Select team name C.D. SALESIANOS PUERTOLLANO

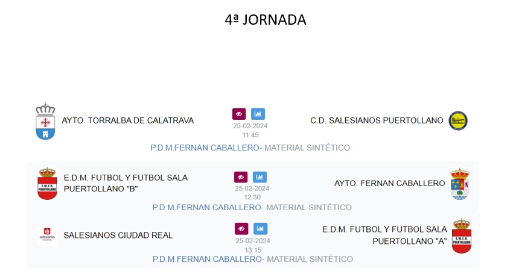(x=377, y=120)
